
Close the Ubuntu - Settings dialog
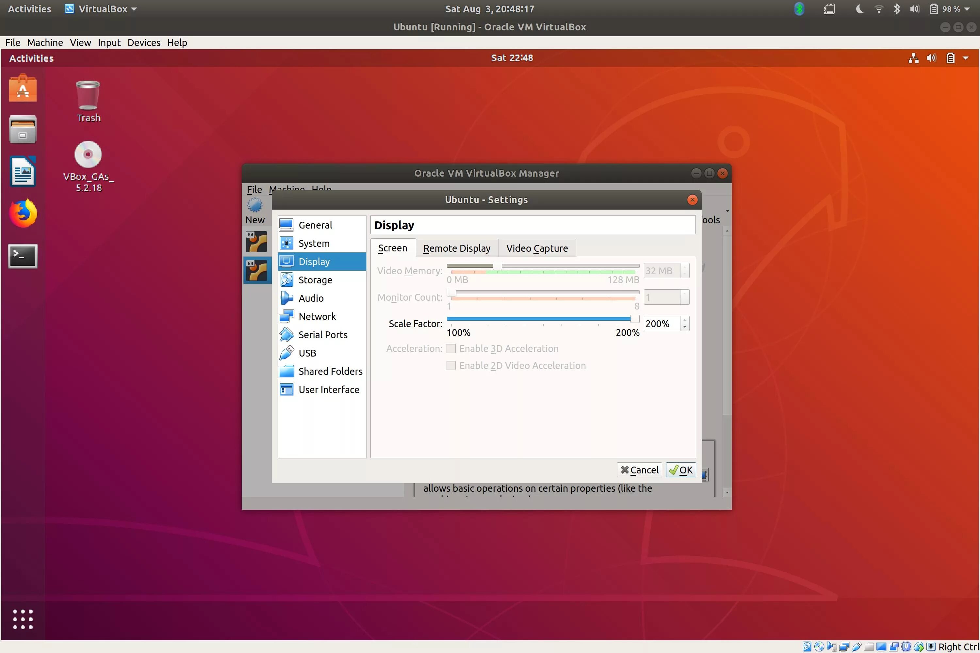pos(692,200)
